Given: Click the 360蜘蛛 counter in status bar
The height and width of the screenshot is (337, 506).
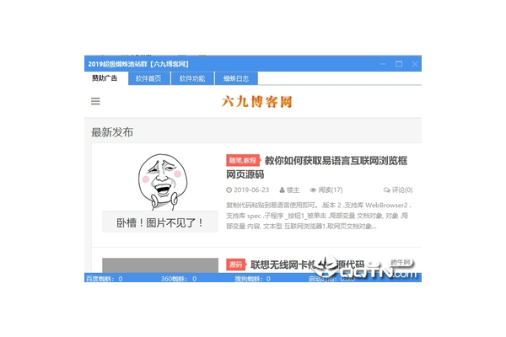Looking at the screenshot, I should pos(178,278).
